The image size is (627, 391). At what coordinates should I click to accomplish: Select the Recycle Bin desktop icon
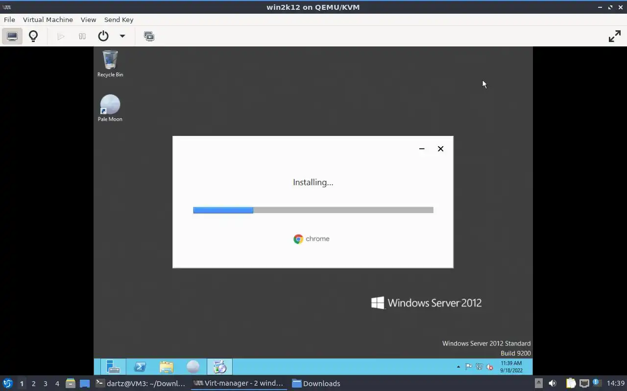pos(110,64)
